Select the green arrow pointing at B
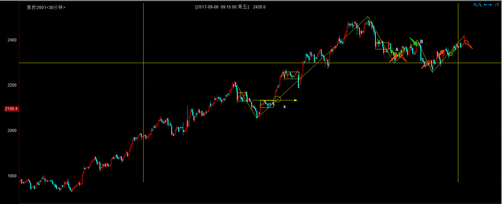 (x=413, y=41)
